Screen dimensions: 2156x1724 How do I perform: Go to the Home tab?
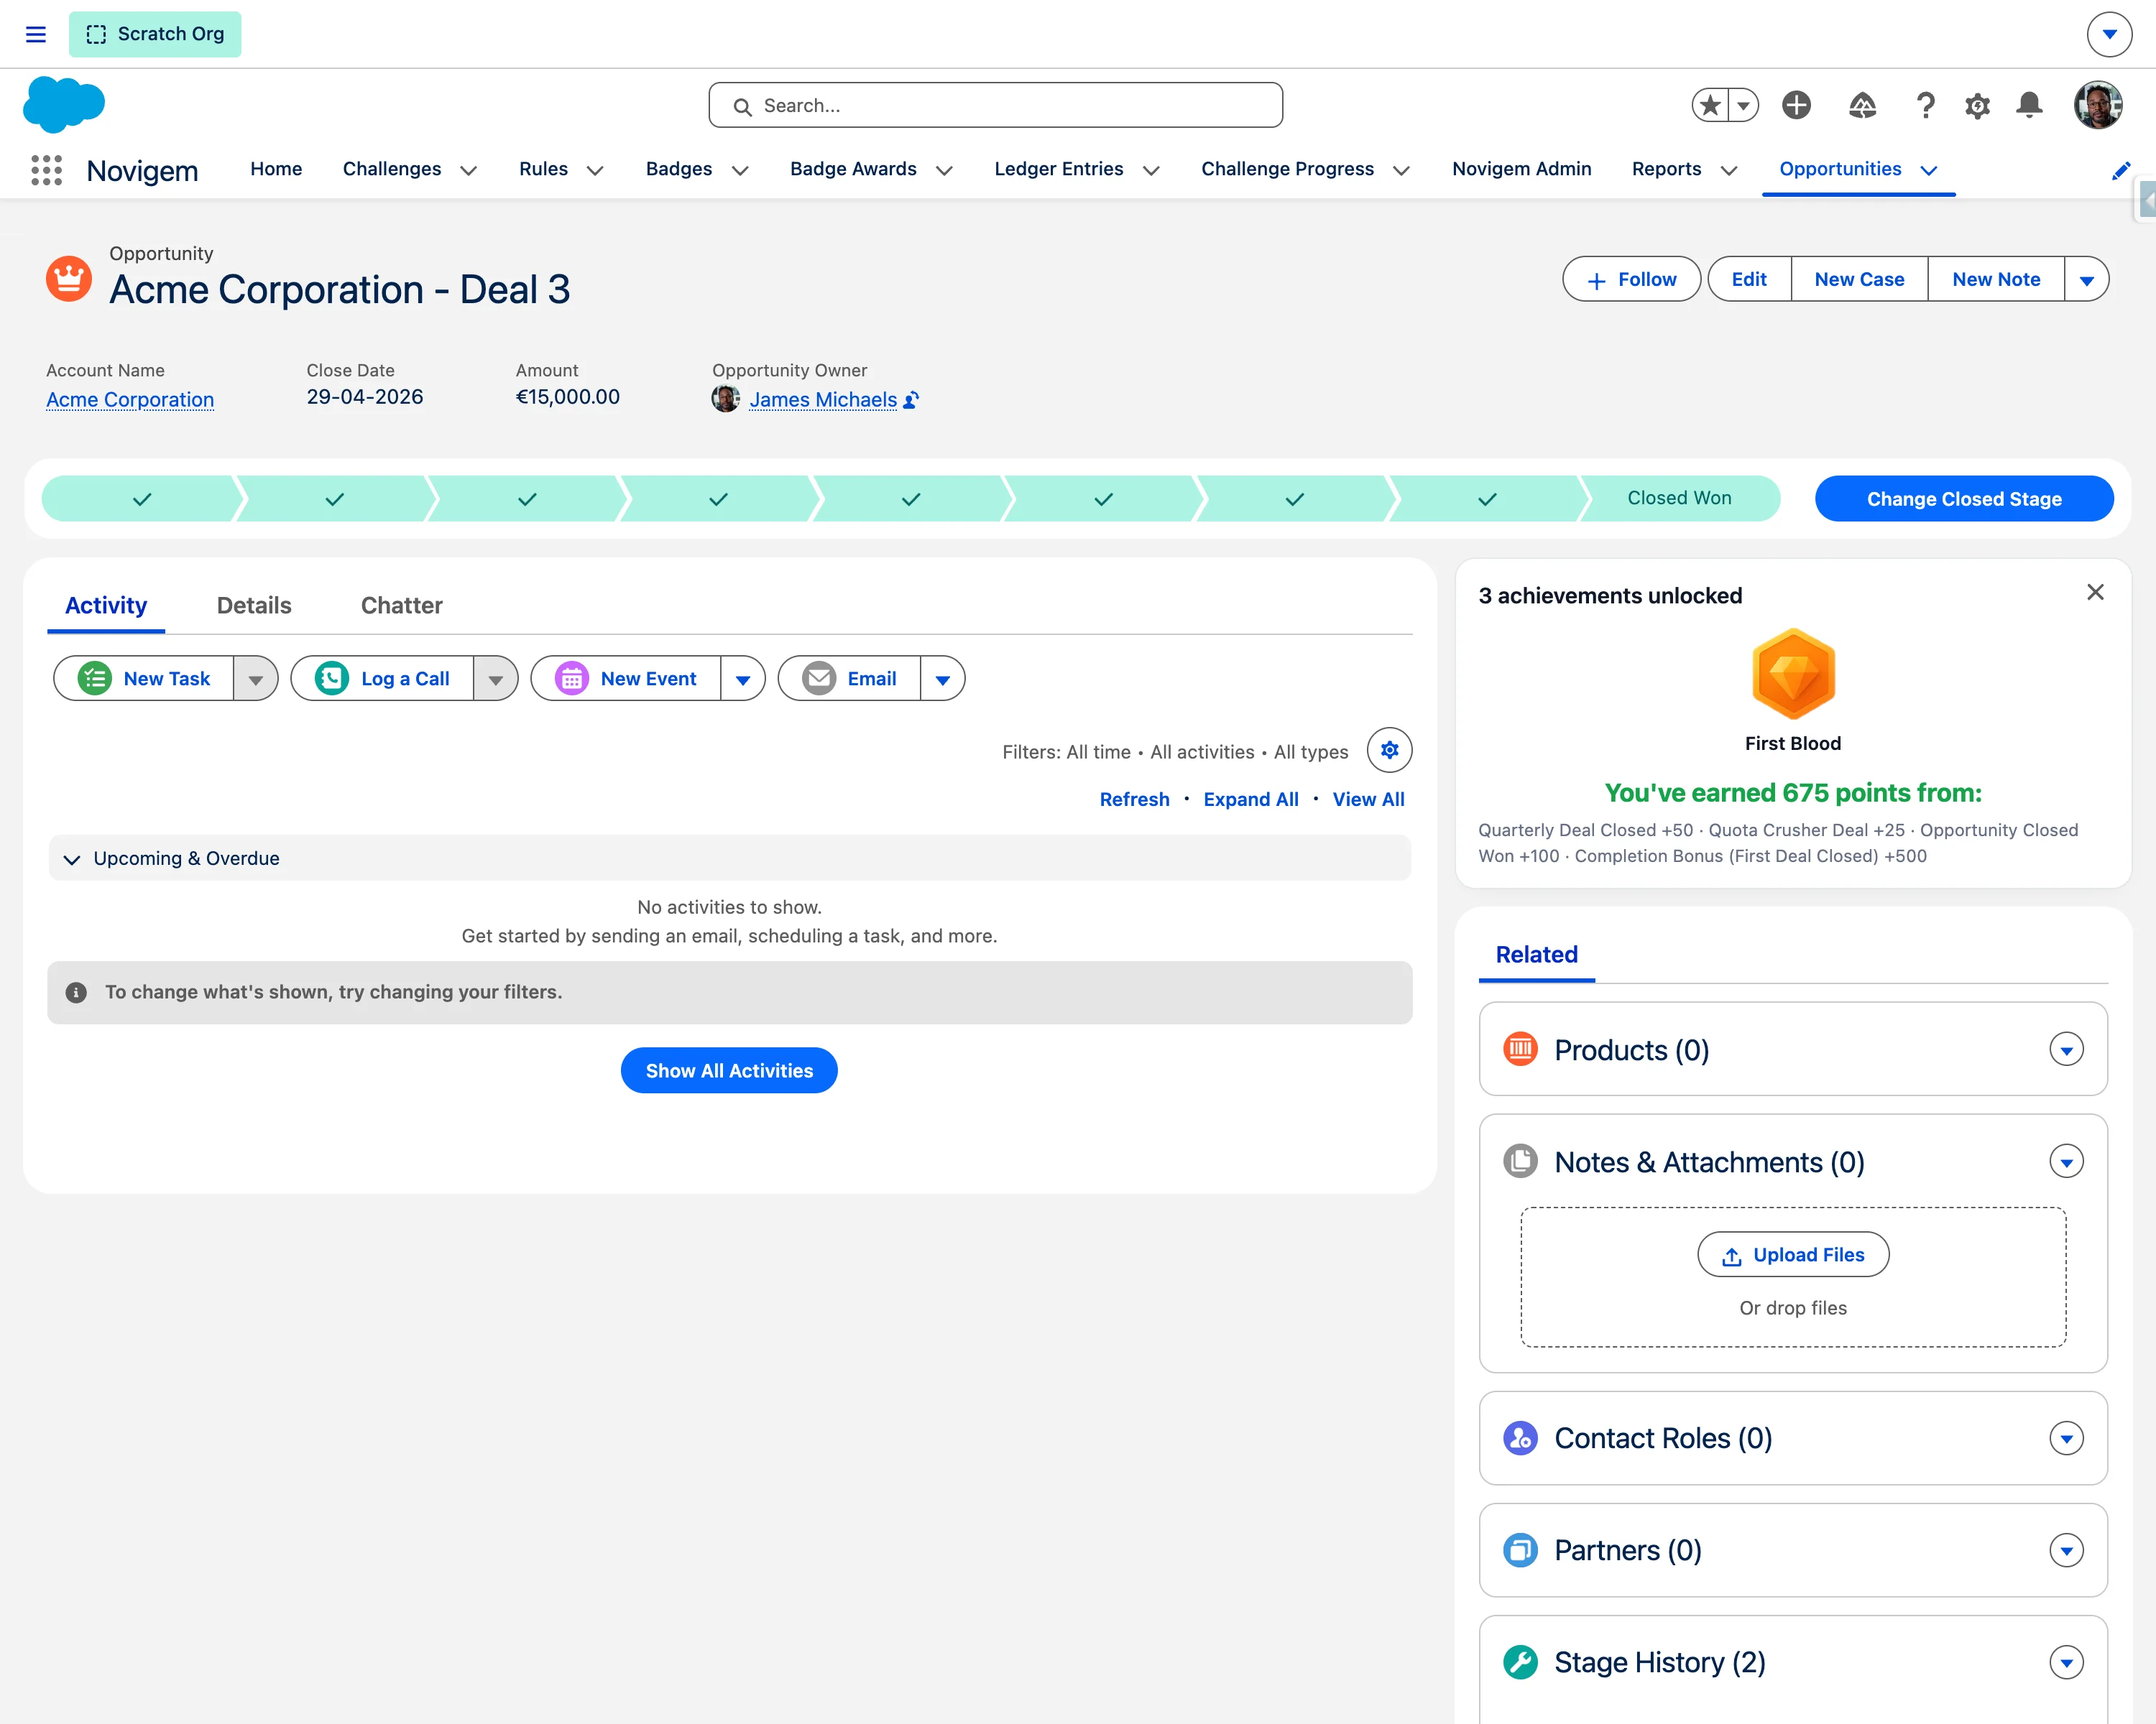276,169
